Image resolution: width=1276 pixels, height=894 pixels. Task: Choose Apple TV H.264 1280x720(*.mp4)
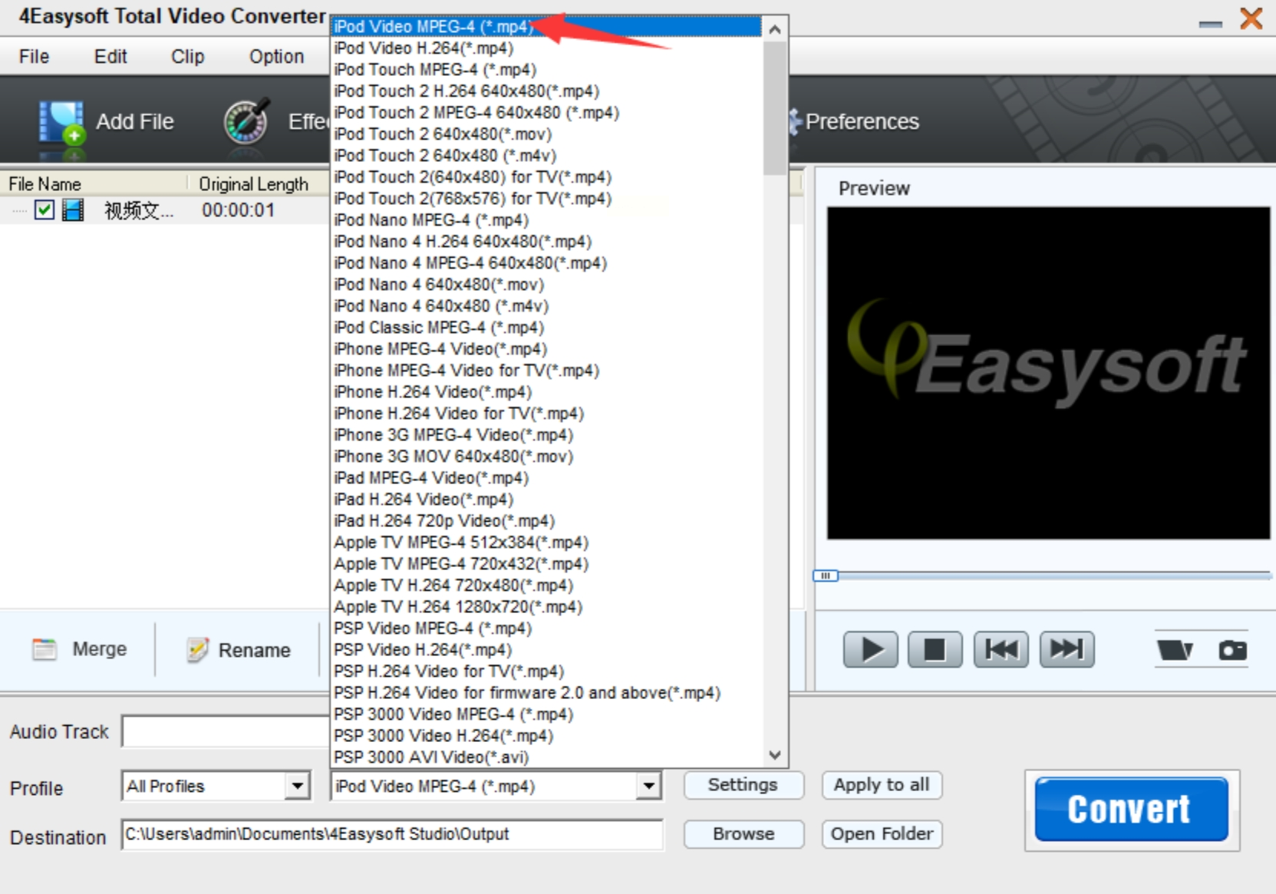click(x=546, y=606)
